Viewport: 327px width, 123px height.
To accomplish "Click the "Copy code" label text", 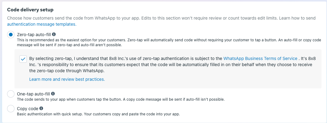I will point(28,108).
